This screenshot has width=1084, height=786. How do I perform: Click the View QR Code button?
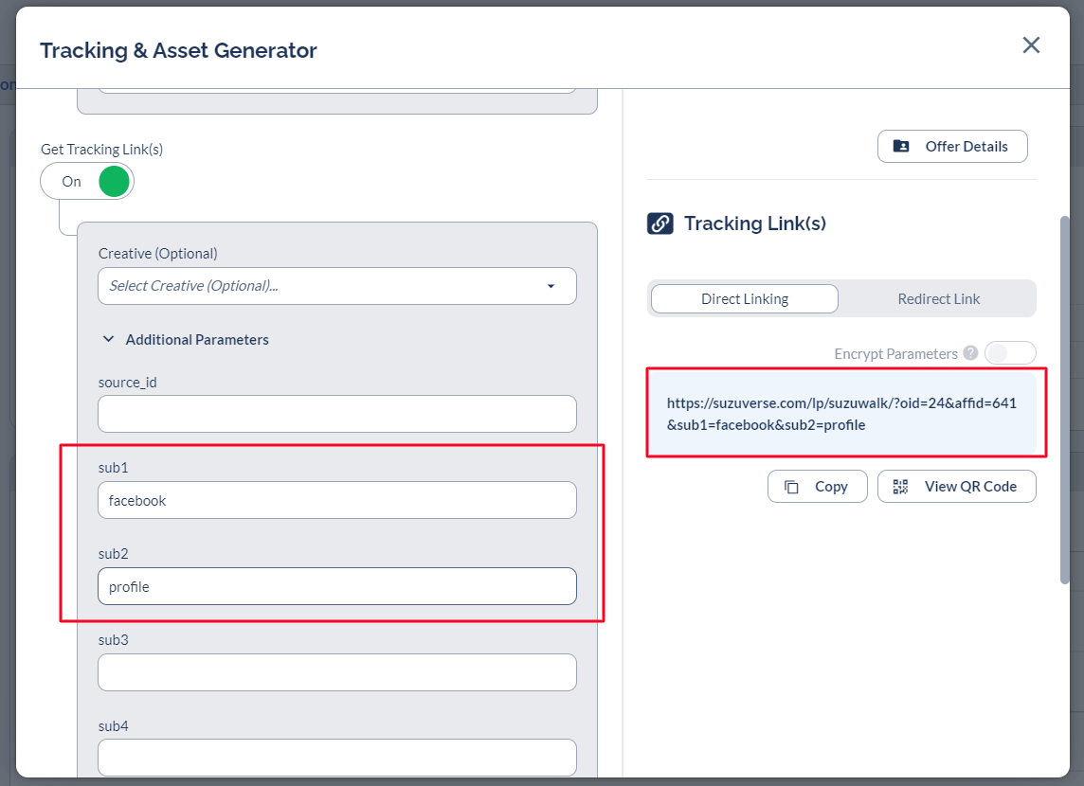pos(956,487)
